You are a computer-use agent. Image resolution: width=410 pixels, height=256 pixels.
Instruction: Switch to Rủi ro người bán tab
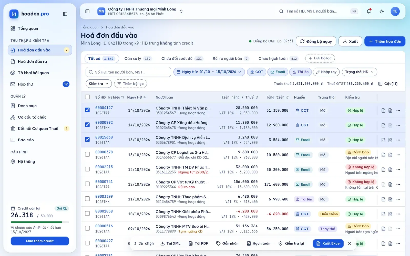point(231,59)
